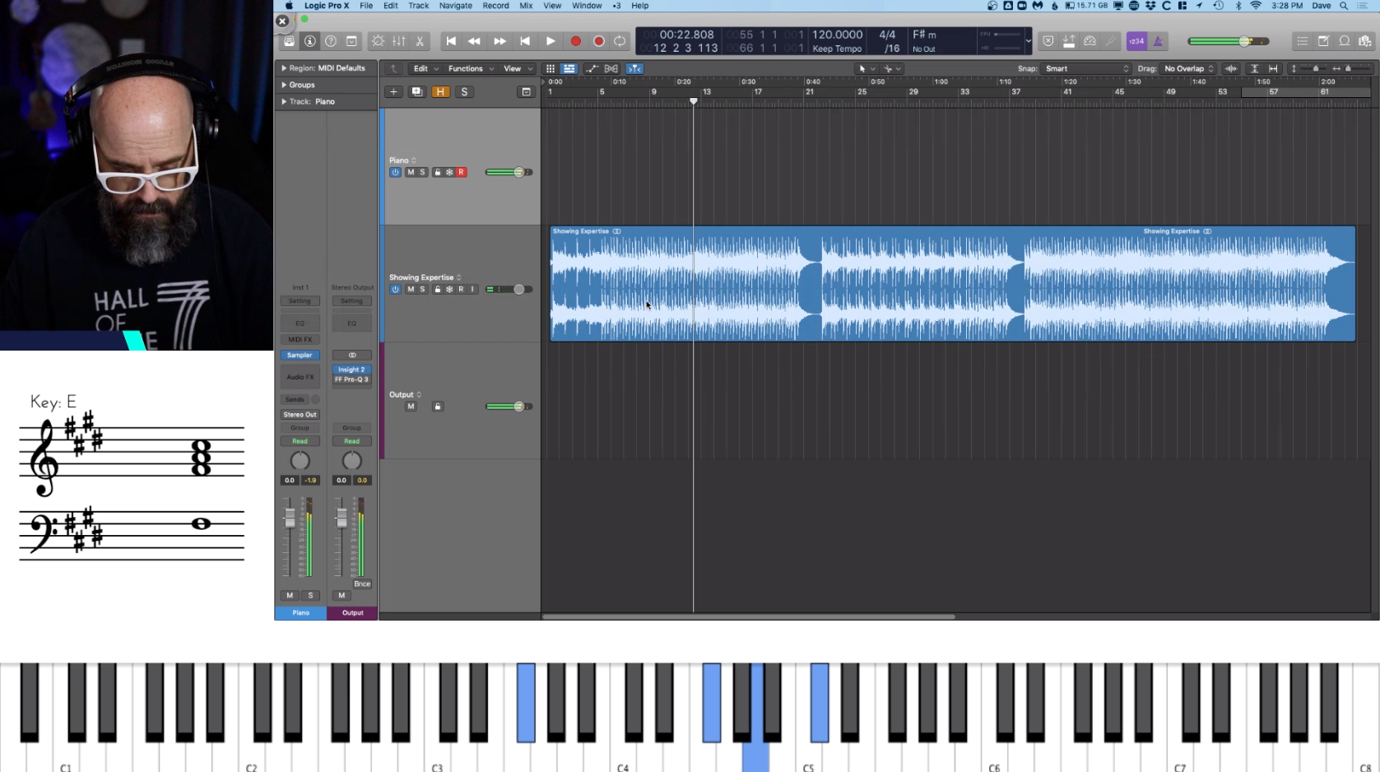Show automation view icon
Screen dimensions: 1380x772
point(592,69)
